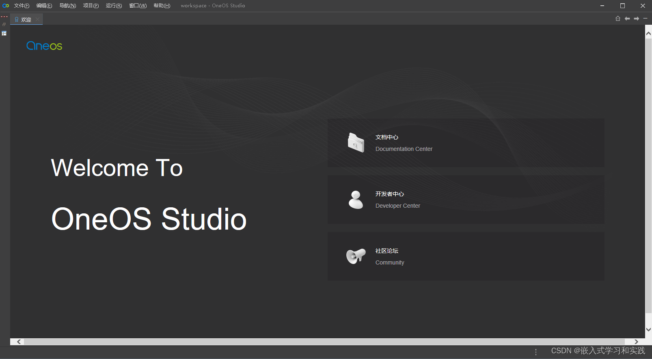The height and width of the screenshot is (359, 652).
Task: Click the vertical scrollbar down arrow
Action: tap(648, 329)
